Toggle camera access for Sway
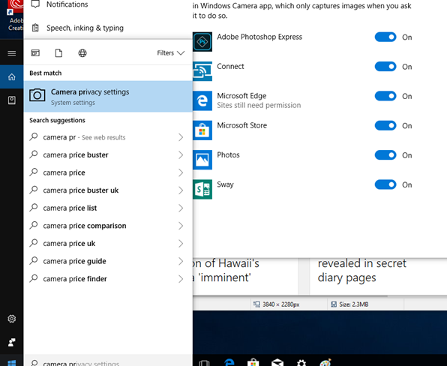 [x=385, y=184]
